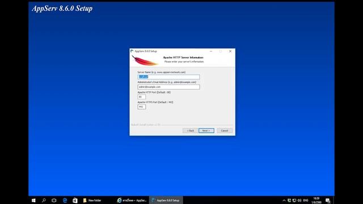Open Task View on the taskbar
The image size is (363, 204).
click(x=54, y=200)
